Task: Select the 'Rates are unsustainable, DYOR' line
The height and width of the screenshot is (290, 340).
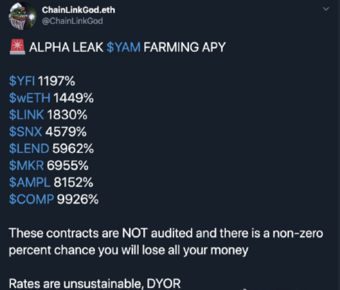Action: 95,284
